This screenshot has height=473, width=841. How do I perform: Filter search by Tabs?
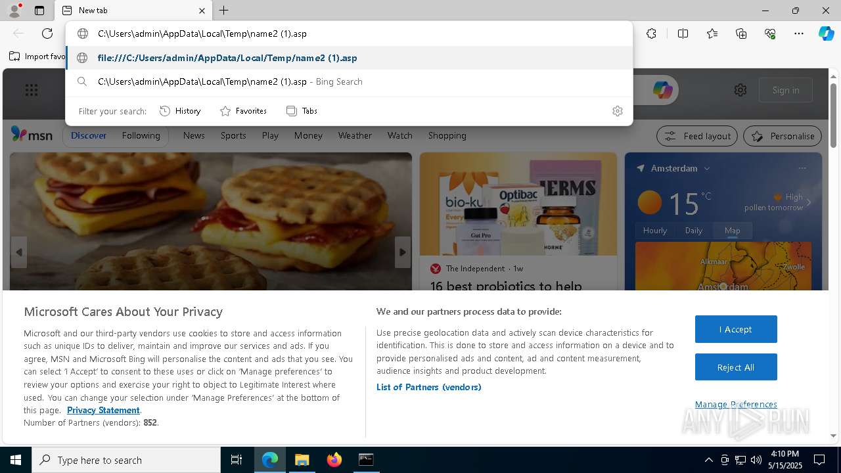click(x=302, y=111)
